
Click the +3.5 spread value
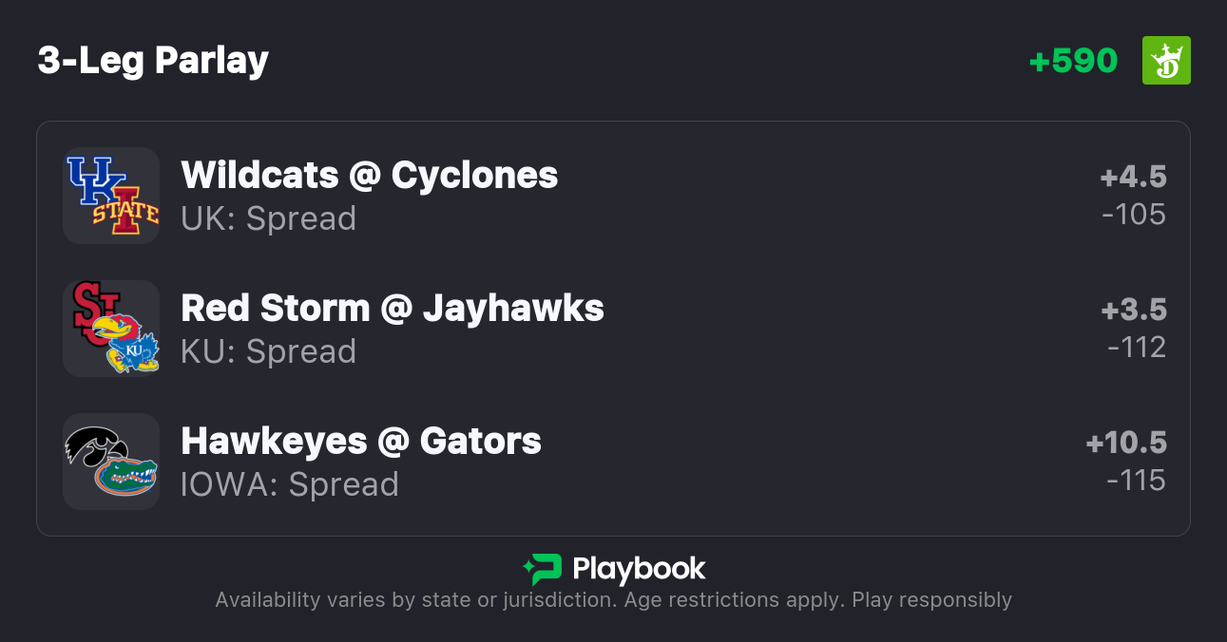pyautogui.click(x=1134, y=310)
